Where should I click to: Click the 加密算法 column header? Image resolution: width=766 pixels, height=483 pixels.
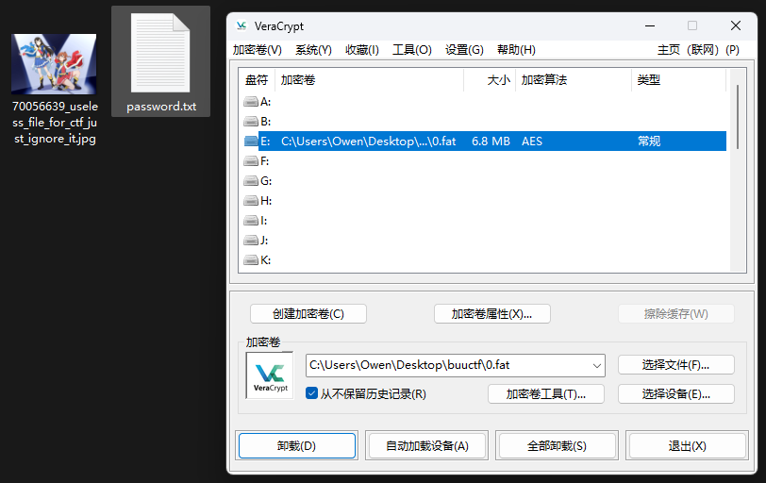coord(574,80)
